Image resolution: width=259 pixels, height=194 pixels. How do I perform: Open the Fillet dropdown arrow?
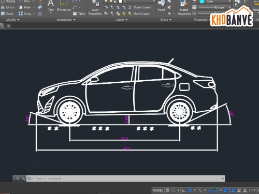[34, 7]
